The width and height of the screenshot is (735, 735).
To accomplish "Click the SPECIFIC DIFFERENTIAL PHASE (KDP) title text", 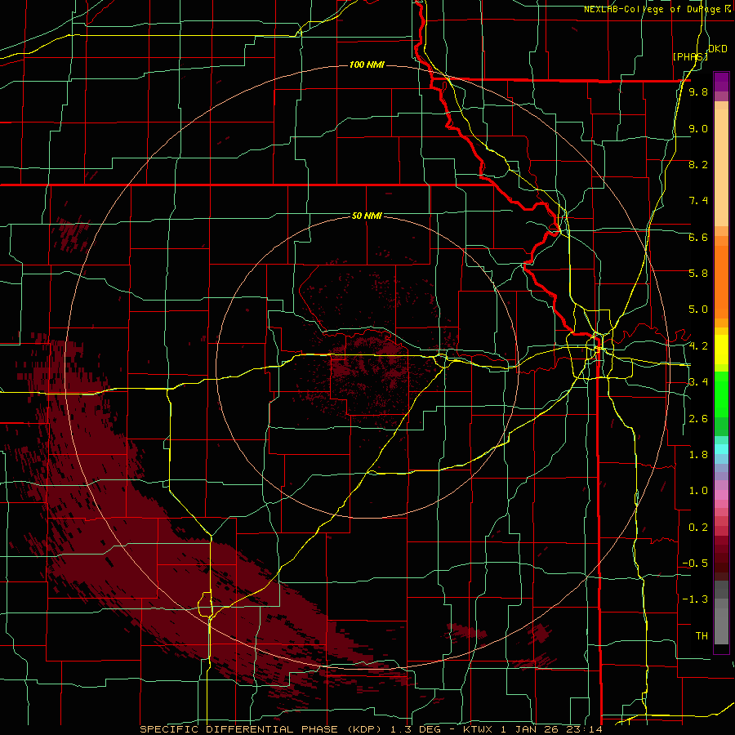I will point(261,729).
